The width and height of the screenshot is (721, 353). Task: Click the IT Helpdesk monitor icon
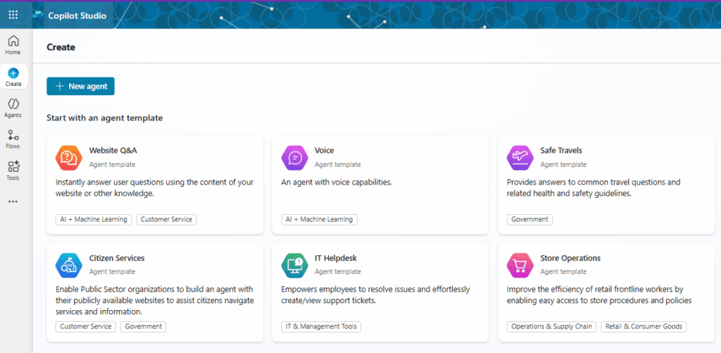coord(294,265)
